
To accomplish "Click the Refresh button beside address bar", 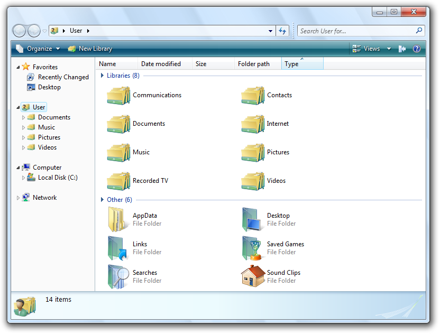I will tap(283, 31).
